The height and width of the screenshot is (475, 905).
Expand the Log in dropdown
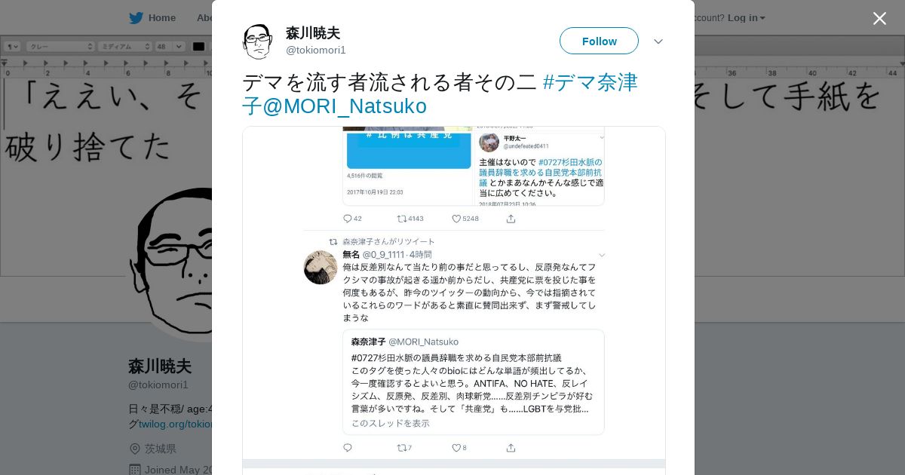point(747,17)
